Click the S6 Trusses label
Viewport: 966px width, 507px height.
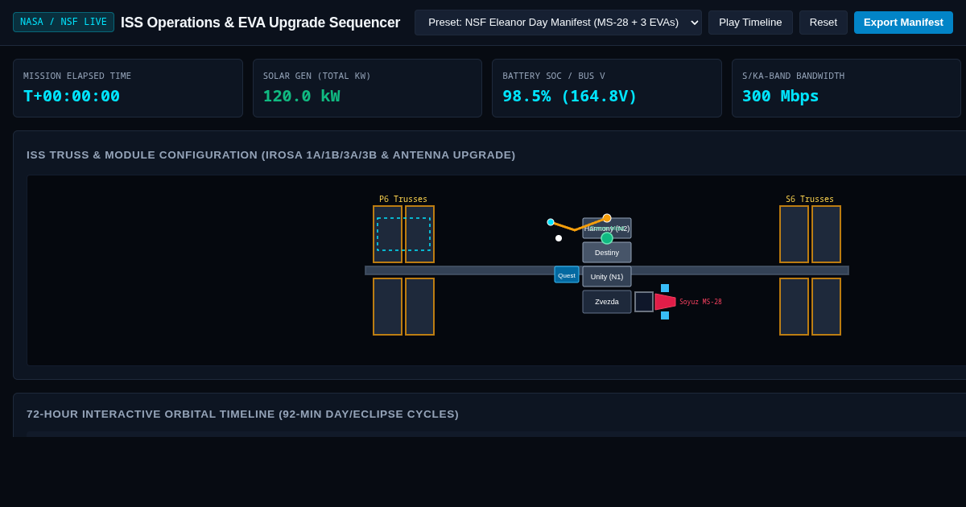pyautogui.click(x=810, y=200)
